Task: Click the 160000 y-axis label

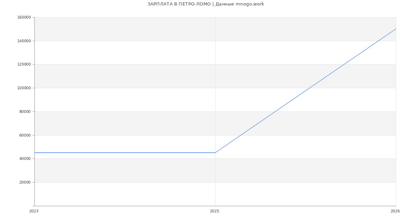Action: (25, 17)
